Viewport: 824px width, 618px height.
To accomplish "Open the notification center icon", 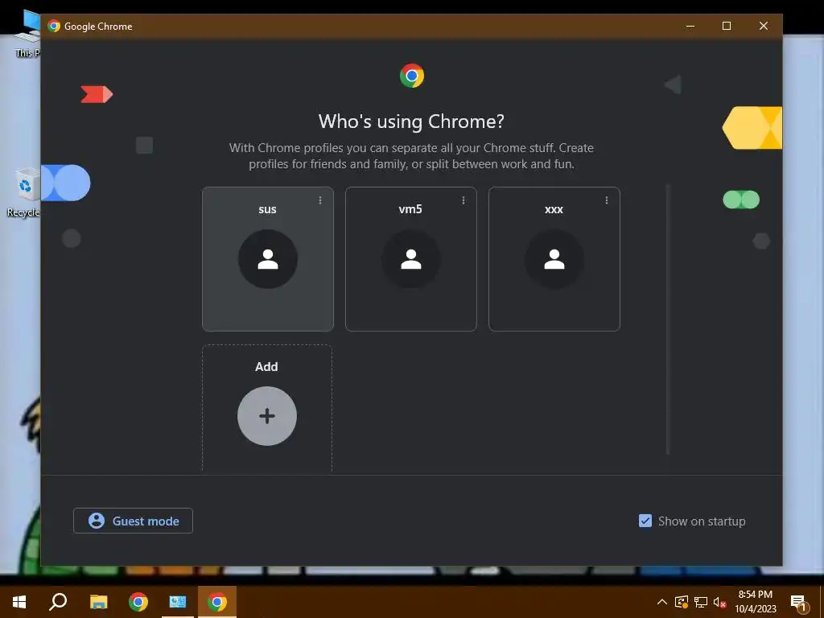I will click(798, 603).
